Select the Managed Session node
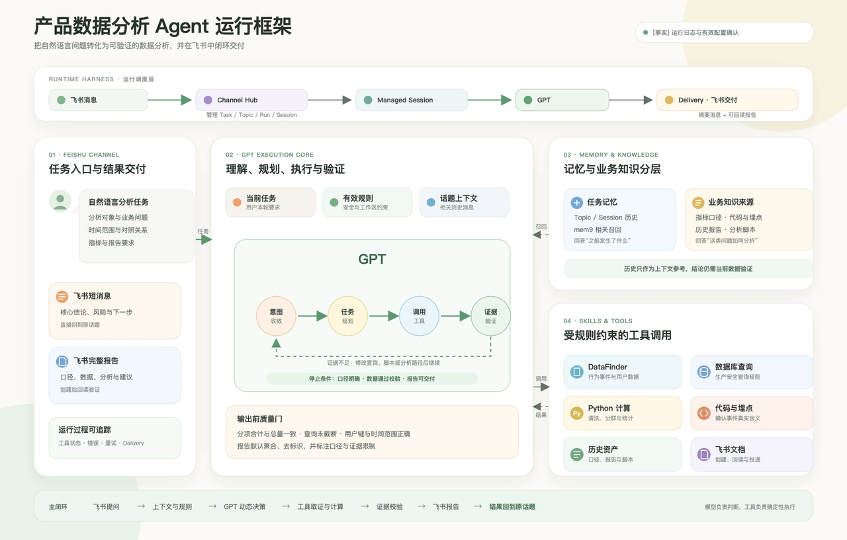This screenshot has width=847, height=540. tap(412, 100)
